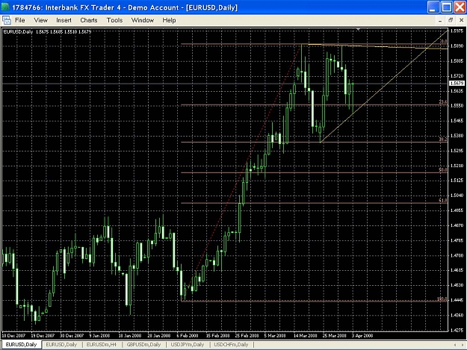Open the Help menu
The height and width of the screenshot is (350, 467).
[169, 20]
